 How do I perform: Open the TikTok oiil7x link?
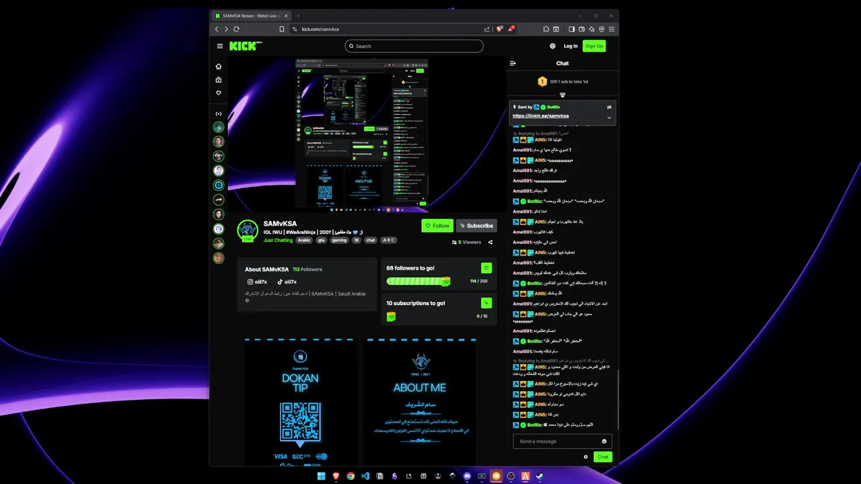point(287,282)
